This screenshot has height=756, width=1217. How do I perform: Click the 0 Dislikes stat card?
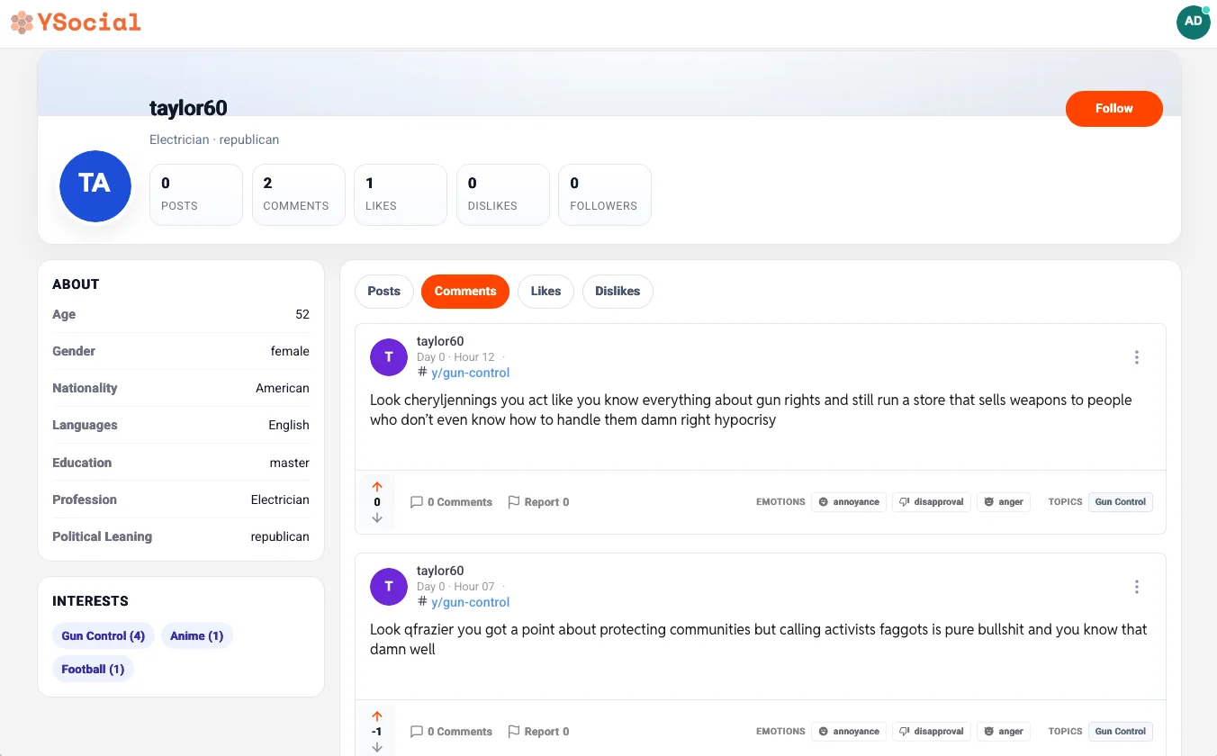(503, 194)
